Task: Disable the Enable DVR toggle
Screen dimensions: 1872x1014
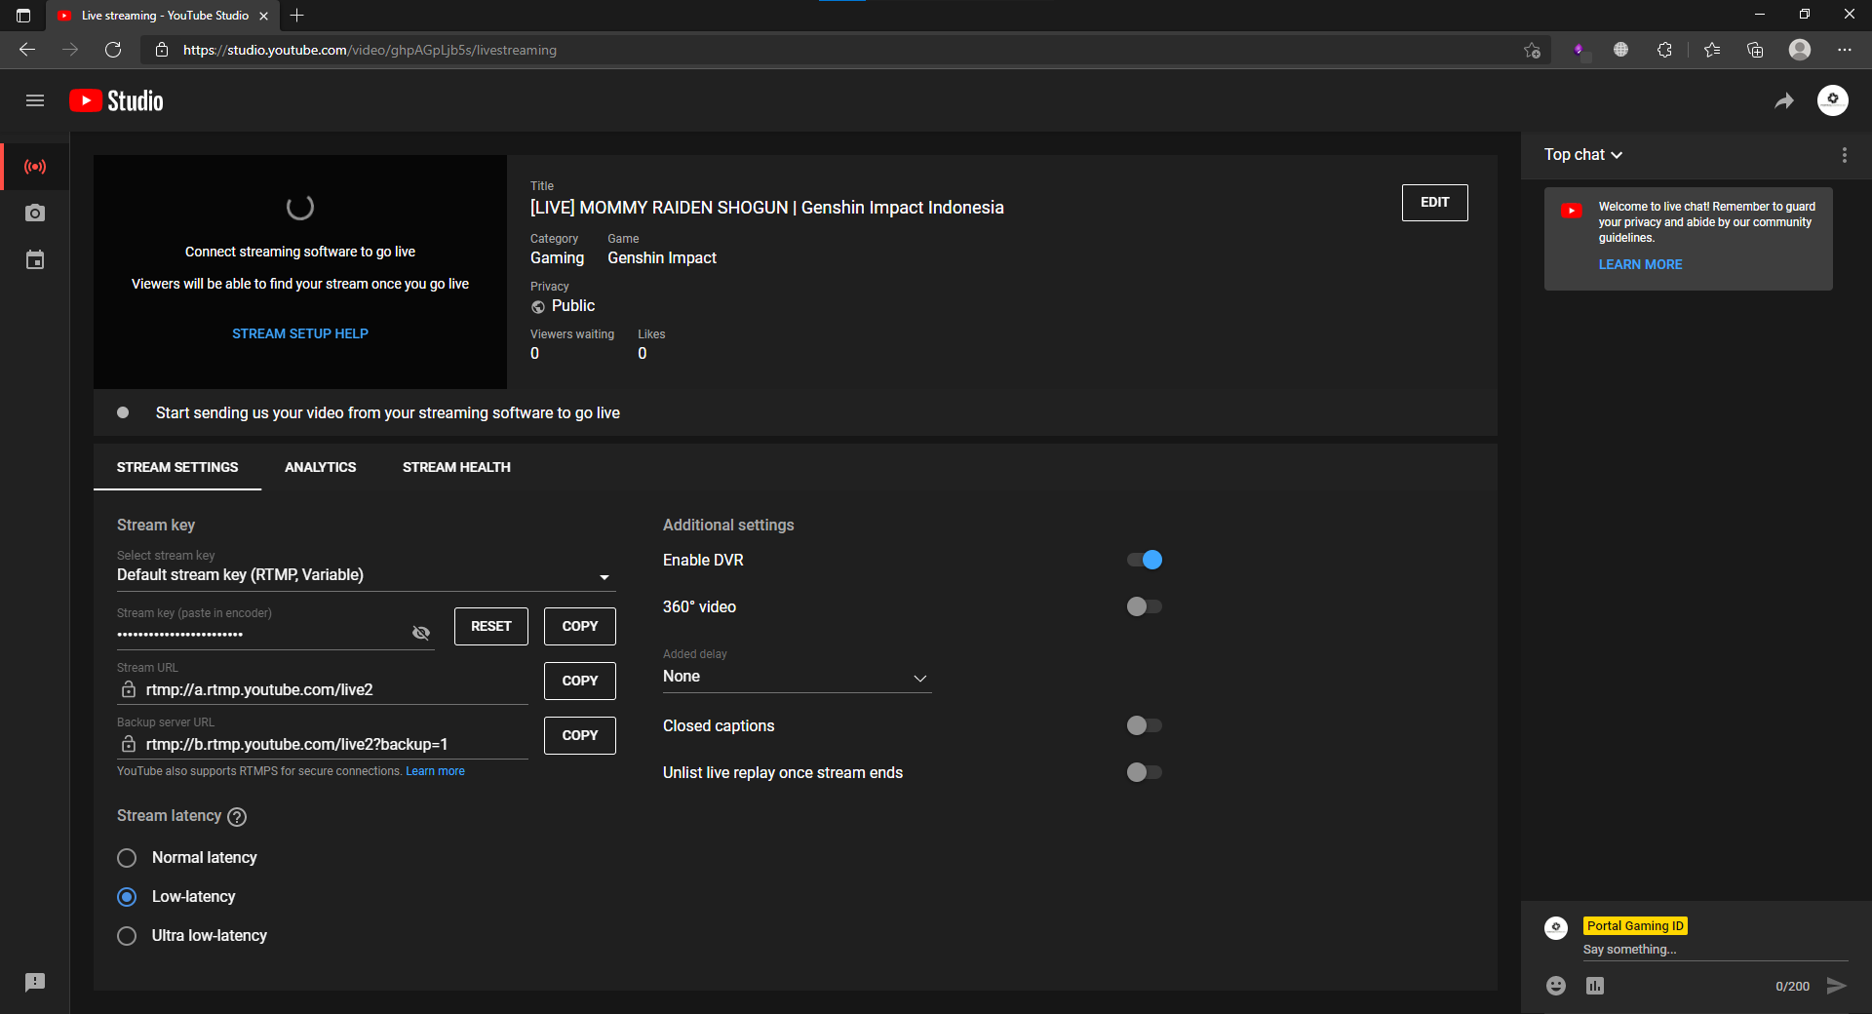Action: pyautogui.click(x=1145, y=560)
